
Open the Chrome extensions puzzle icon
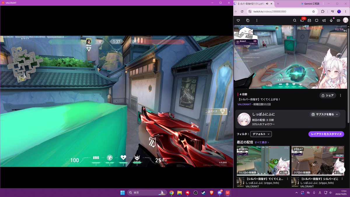tap(323, 11)
